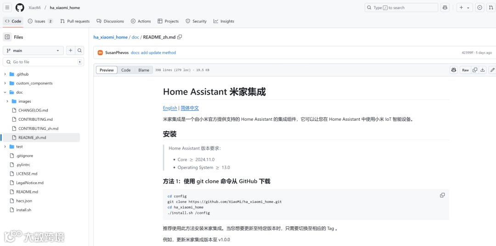Open the XiaoMi owner link
The height and width of the screenshot is (246, 496).
click(x=35, y=8)
